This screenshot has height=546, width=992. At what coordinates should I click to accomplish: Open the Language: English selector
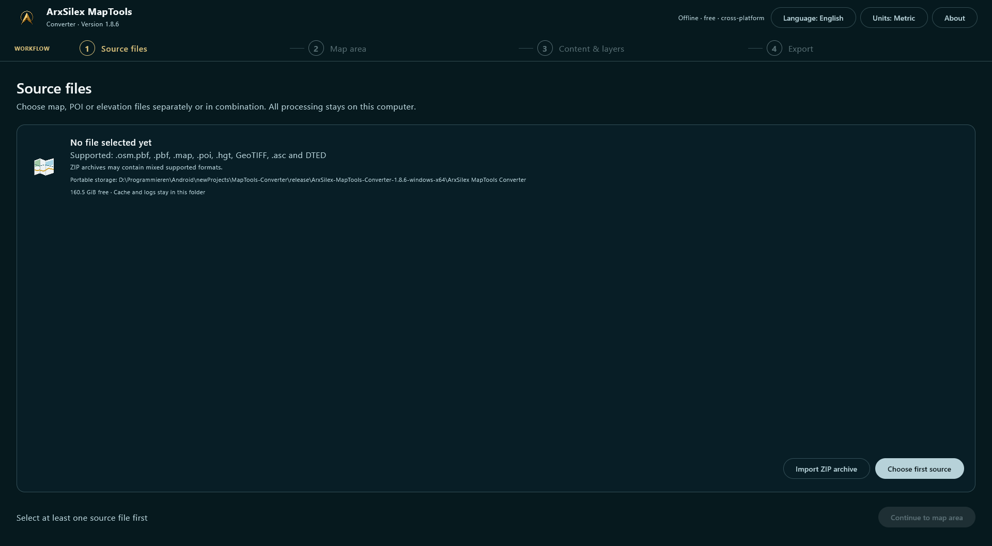coord(813,18)
